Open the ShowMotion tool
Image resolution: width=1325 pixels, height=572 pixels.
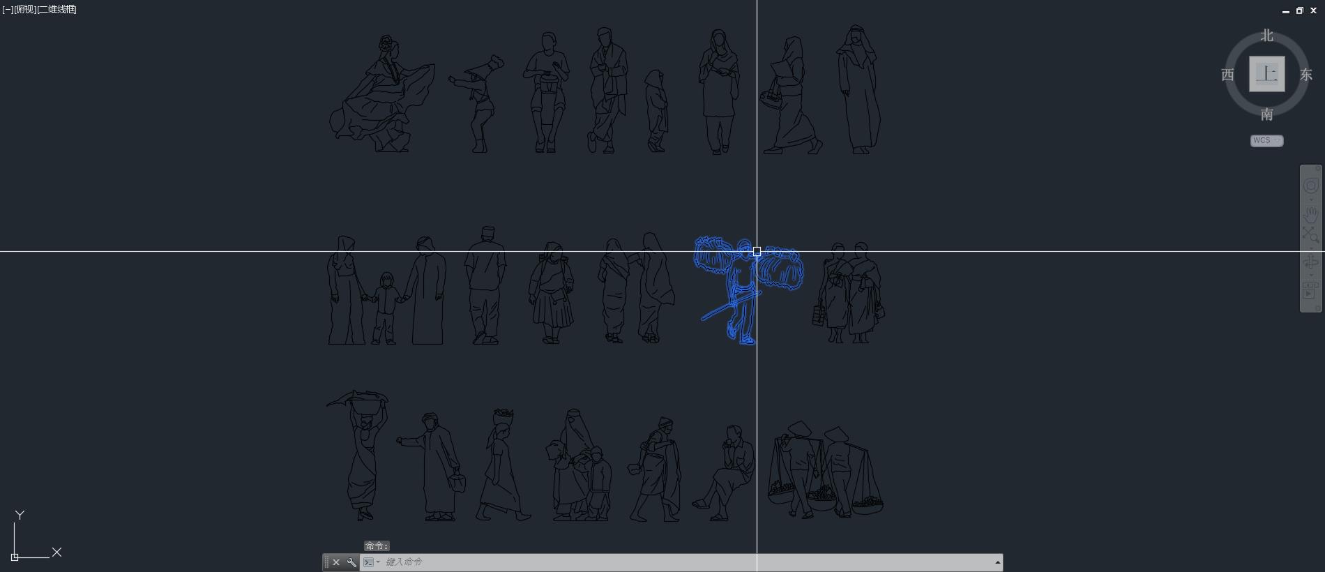(1310, 290)
